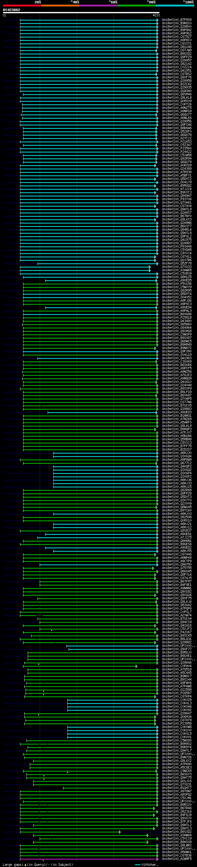Click the green ~80% identity scale segment
The width and height of the screenshot is (197, 867).
click(137, 6)
